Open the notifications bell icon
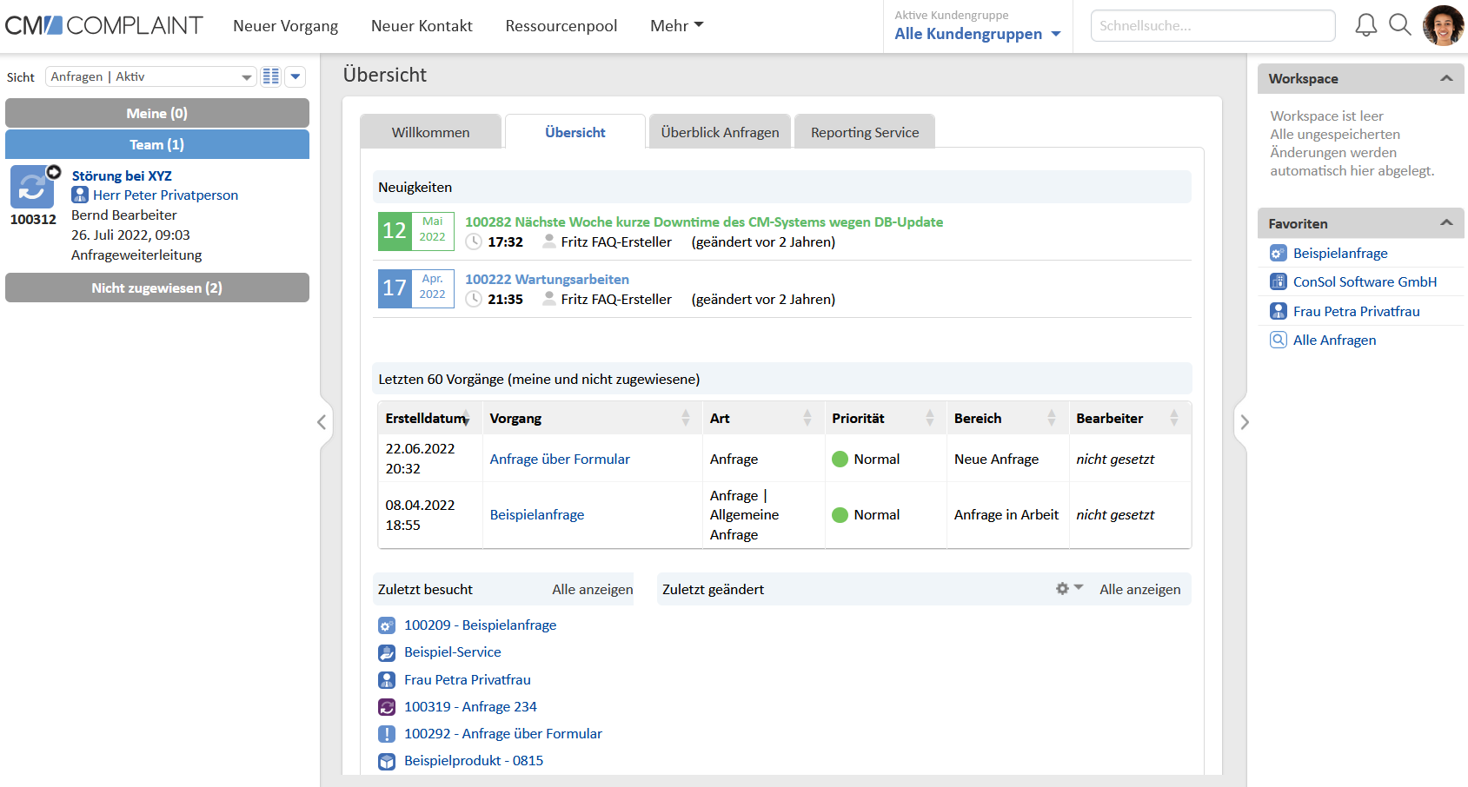 [1366, 25]
